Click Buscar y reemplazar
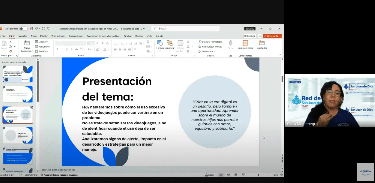The height and width of the screenshot is (183, 375). pyautogui.click(x=210, y=42)
